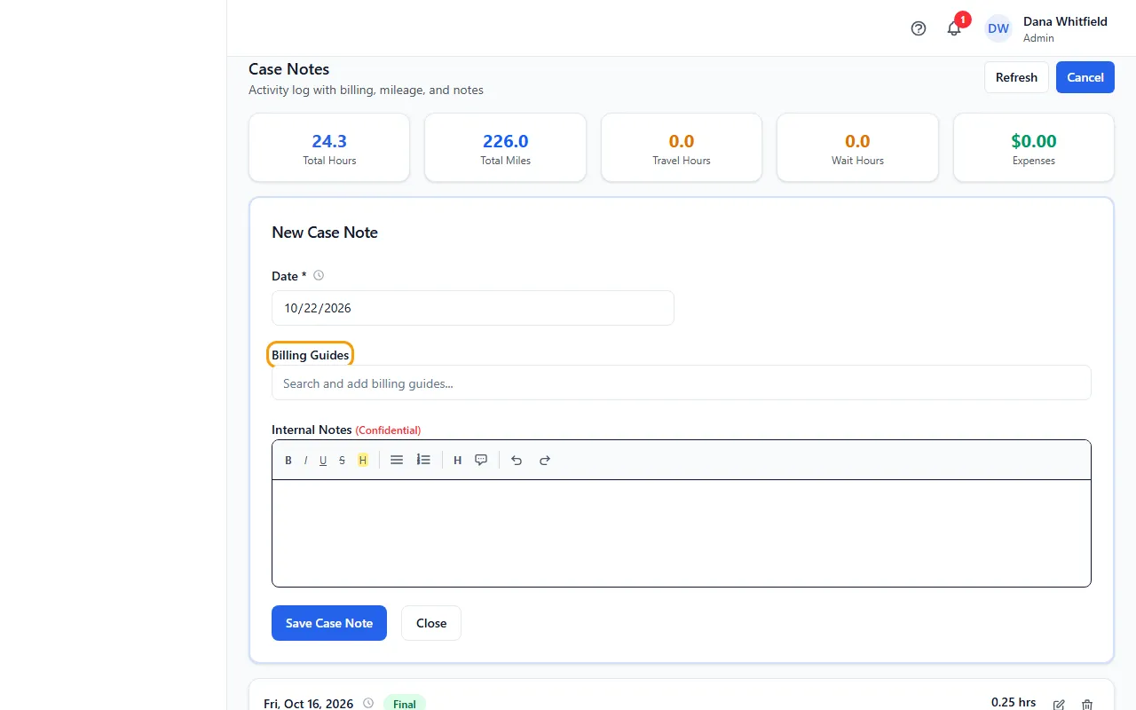Click the Dana Whitfield user name

[1065, 21]
